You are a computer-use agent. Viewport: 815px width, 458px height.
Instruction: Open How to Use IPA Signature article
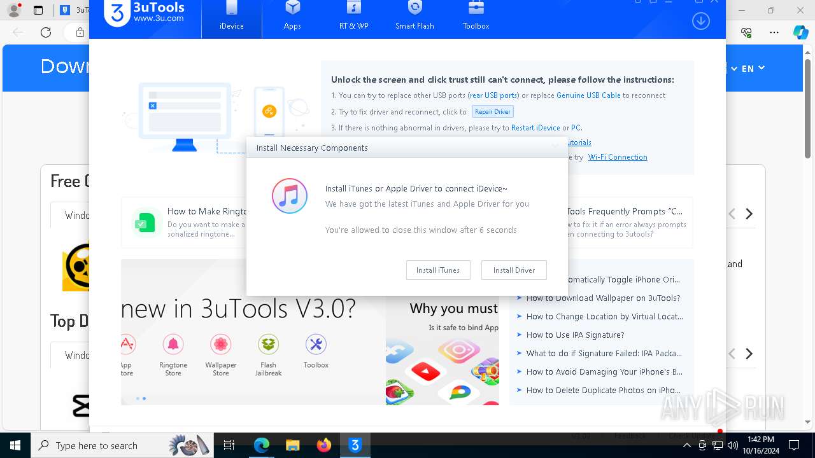(575, 335)
